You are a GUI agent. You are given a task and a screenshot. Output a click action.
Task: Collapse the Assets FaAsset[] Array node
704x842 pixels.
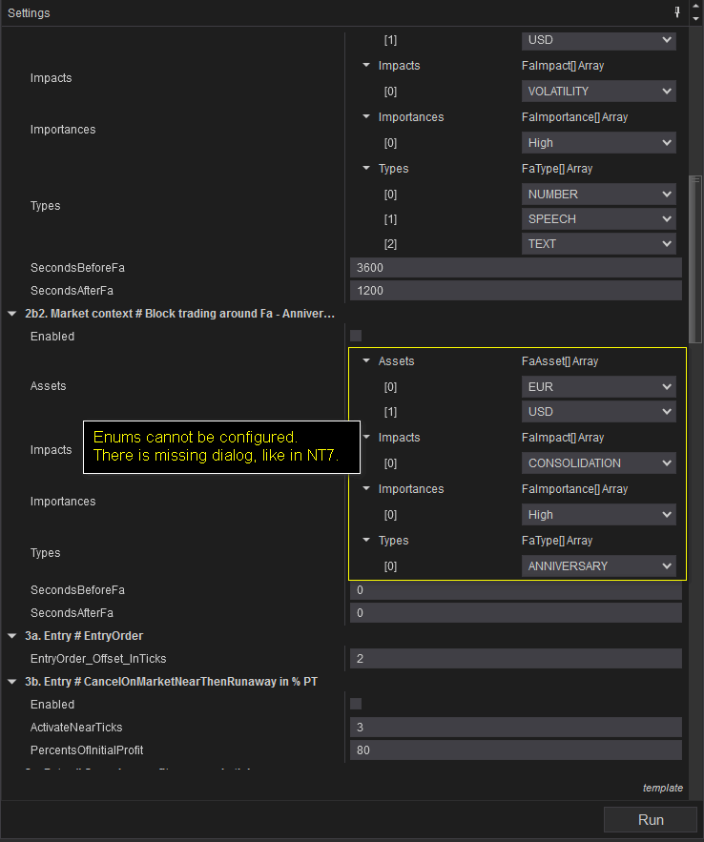(366, 360)
